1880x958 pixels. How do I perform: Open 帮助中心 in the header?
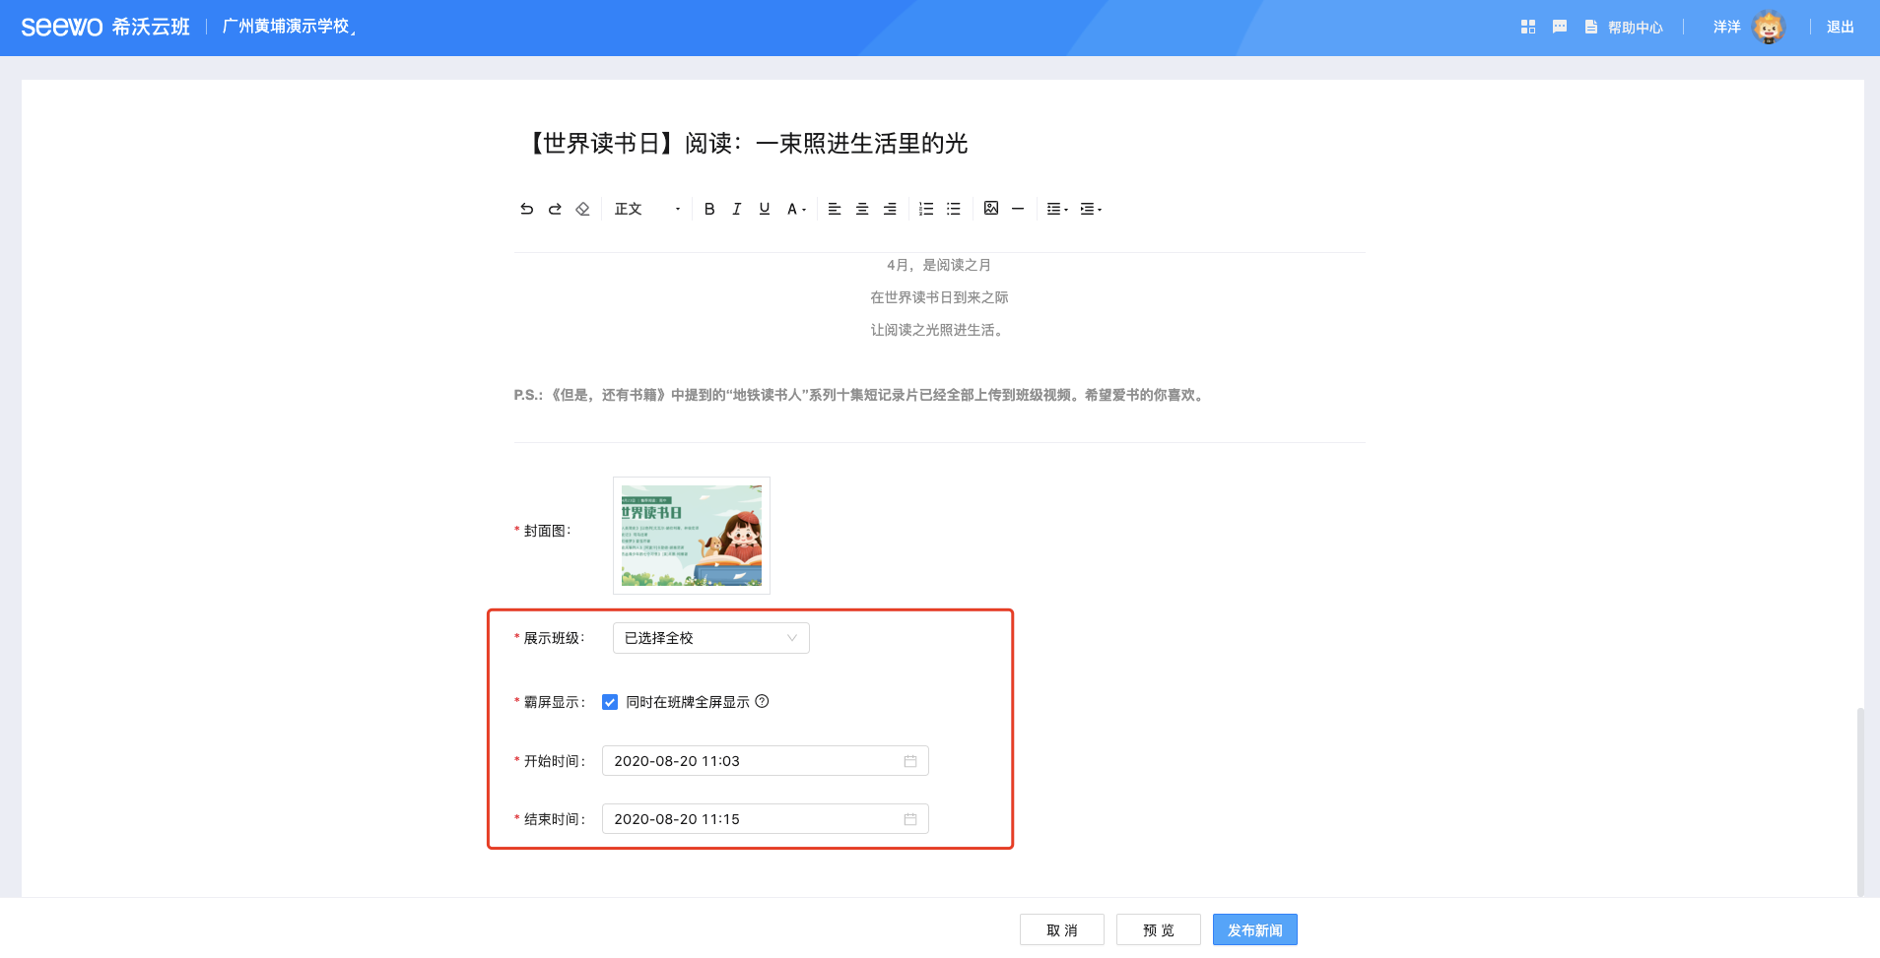tap(1624, 28)
